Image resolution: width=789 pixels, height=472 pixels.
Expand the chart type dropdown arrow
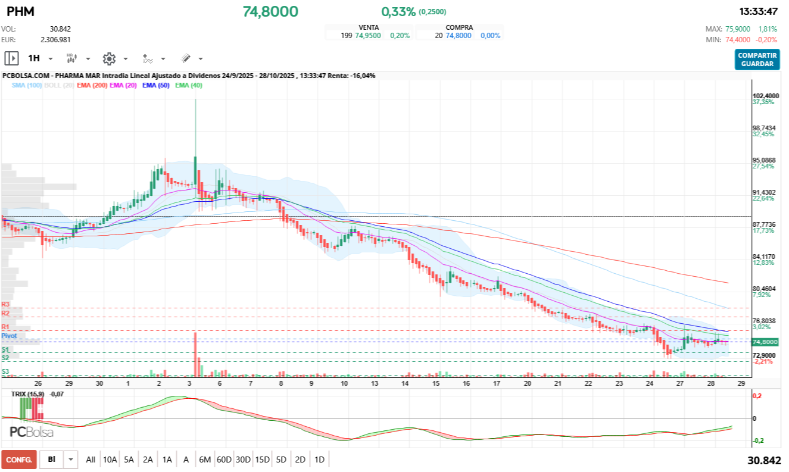[88, 59]
